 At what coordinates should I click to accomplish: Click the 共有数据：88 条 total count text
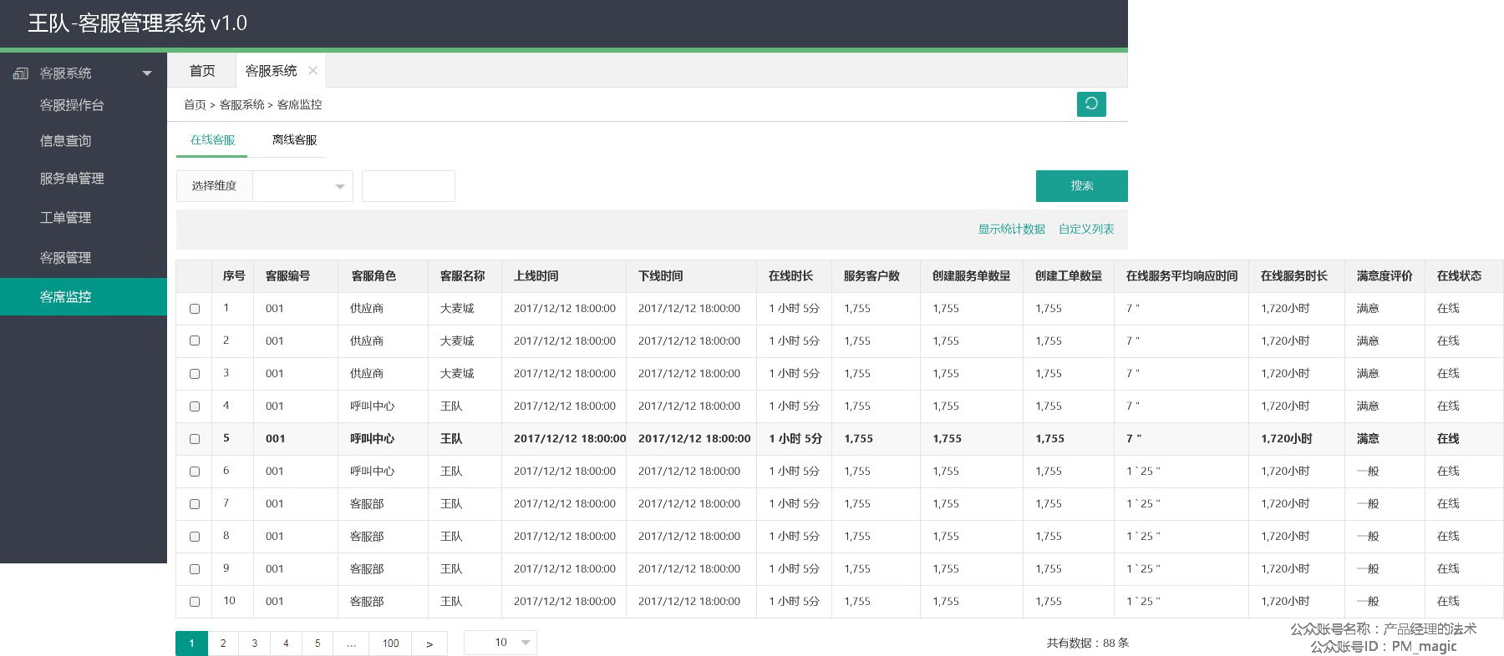tap(1087, 643)
